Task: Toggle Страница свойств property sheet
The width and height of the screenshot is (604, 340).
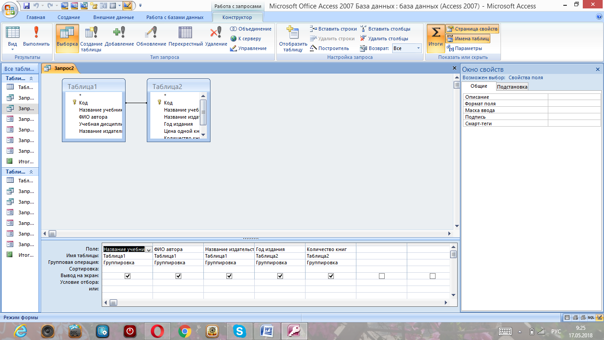Action: pos(472,29)
